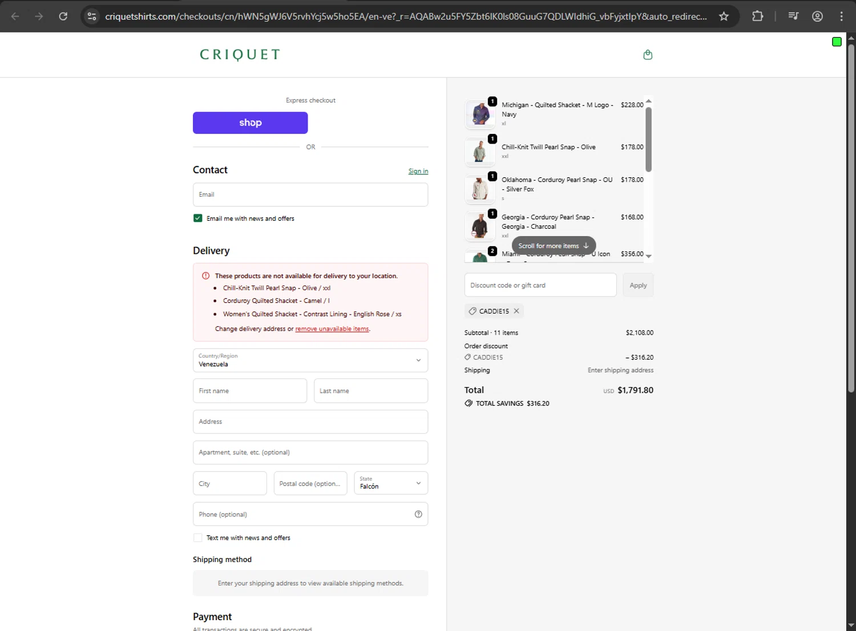856x631 pixels.
Task: Open the Chrome three-dot menu
Action: (x=841, y=16)
